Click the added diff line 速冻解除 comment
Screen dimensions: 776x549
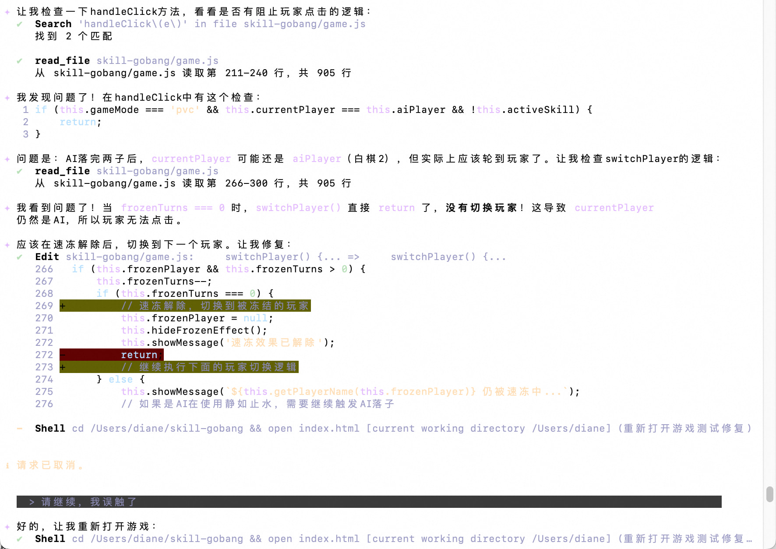(x=215, y=306)
